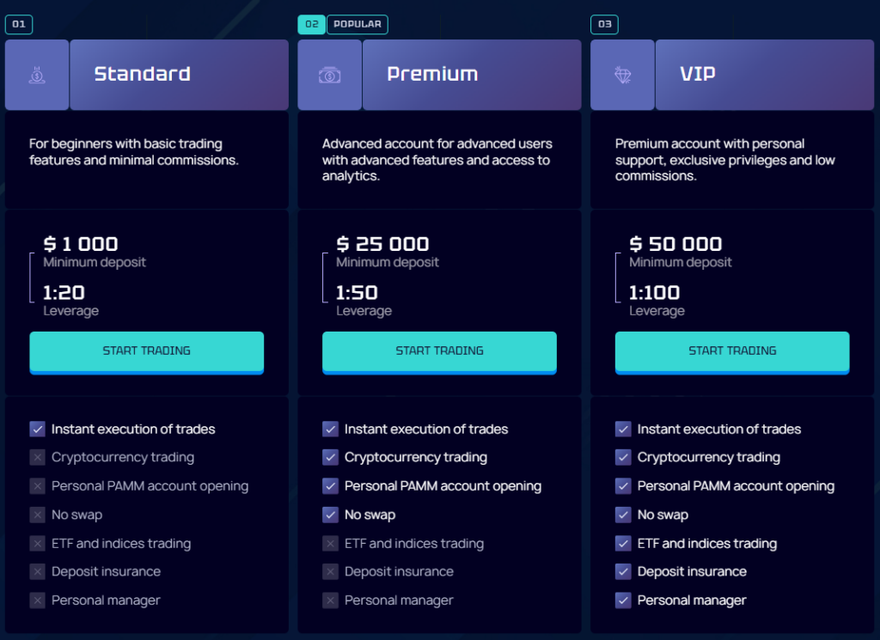Toggle Standard plan Instant execution checkbox
This screenshot has width=880, height=640.
37,429
